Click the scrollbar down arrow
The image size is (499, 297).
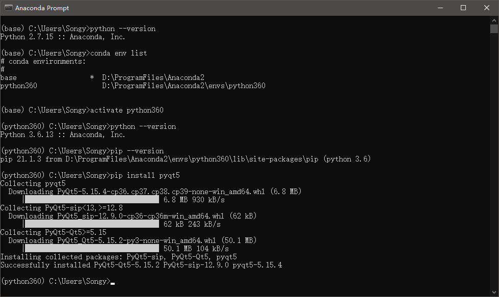(x=495, y=293)
